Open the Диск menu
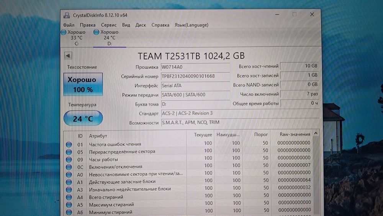 (141, 25)
